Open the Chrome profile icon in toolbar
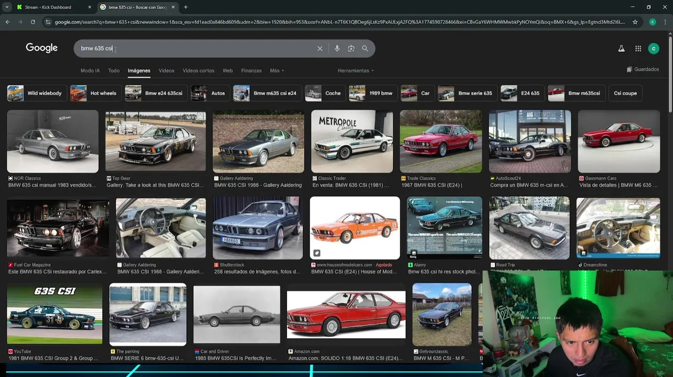This screenshot has height=377, width=673. (x=653, y=22)
